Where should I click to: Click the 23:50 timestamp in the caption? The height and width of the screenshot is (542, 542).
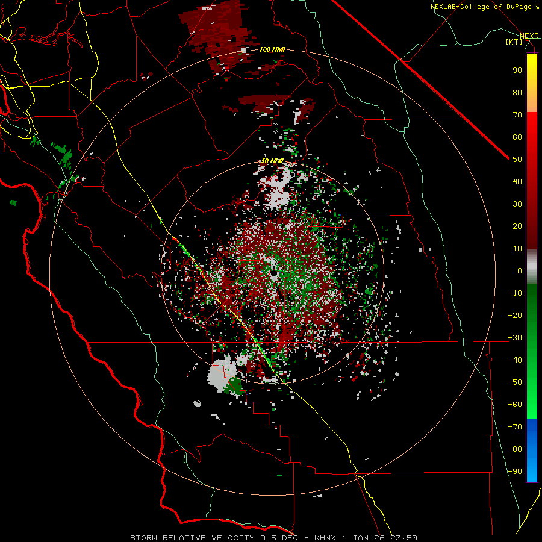point(403,538)
